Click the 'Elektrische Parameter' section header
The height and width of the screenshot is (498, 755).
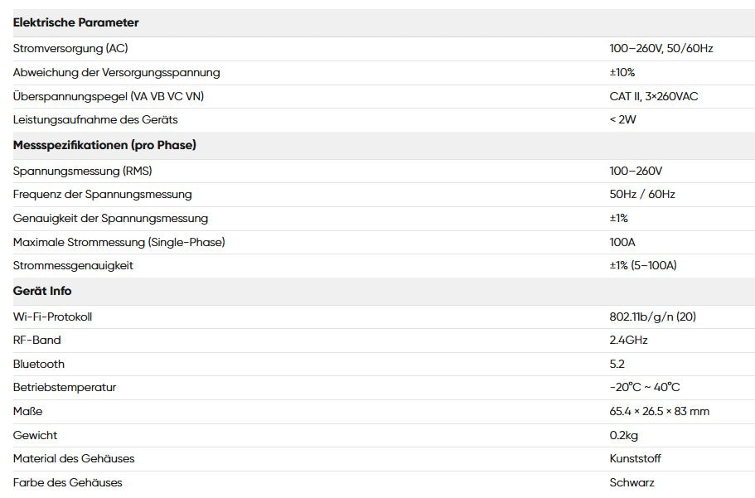(76, 23)
